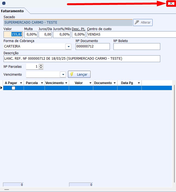Click the Multa percentage field
176x192 pixels.
pos(31,34)
